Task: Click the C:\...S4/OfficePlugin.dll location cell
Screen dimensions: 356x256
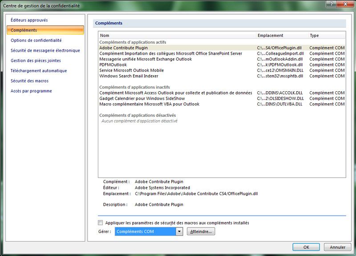Action: tap(279, 48)
